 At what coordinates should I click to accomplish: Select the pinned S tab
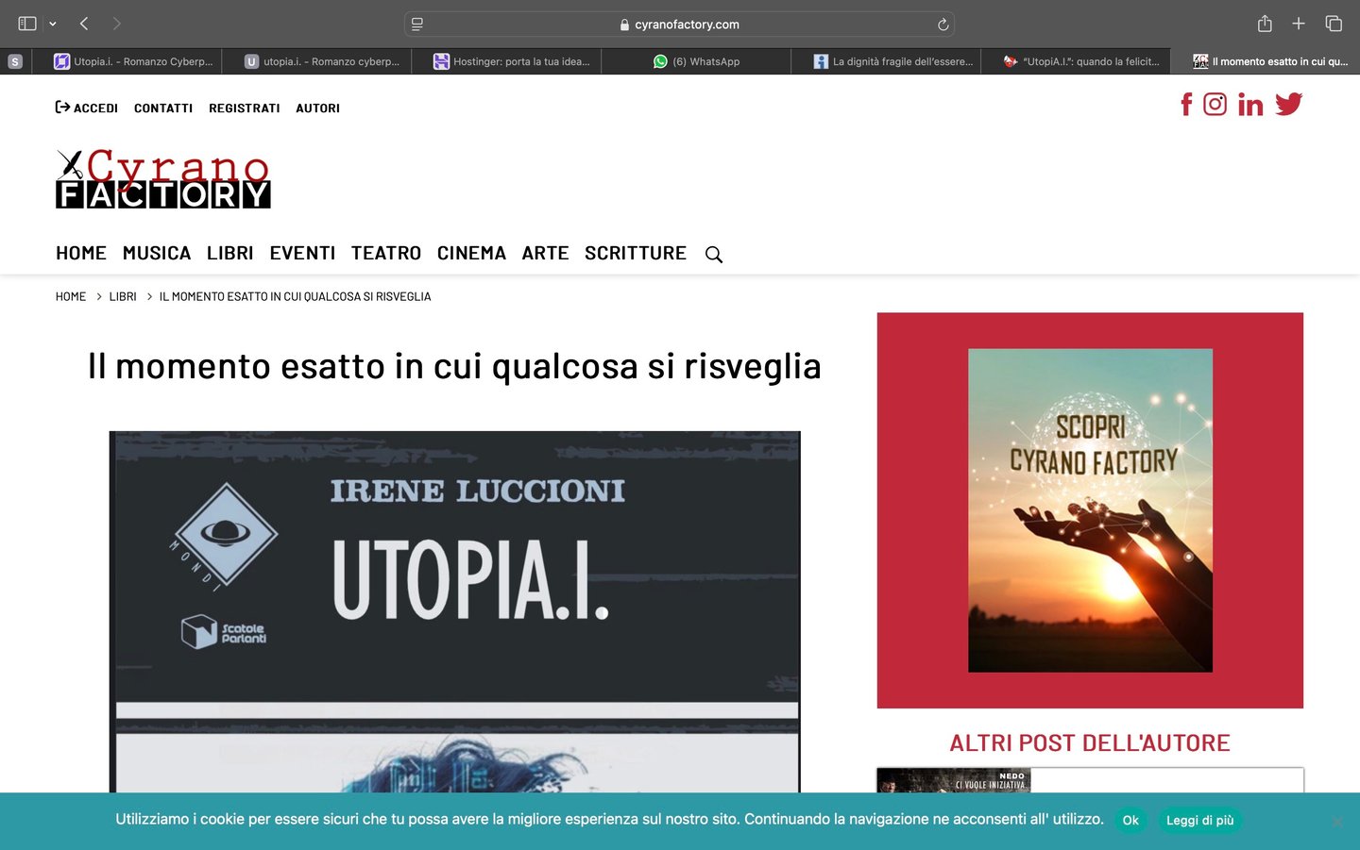(x=15, y=61)
